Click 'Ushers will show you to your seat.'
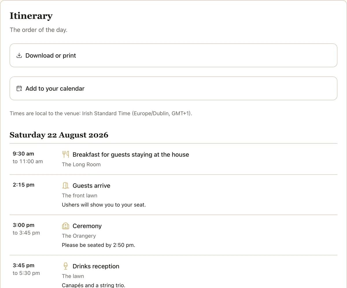Image resolution: width=347 pixels, height=288 pixels. (104, 205)
